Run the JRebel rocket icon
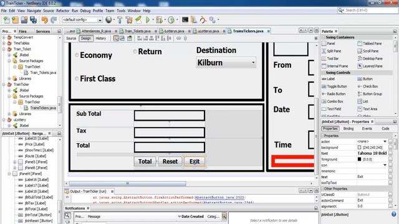 (x=138, y=19)
